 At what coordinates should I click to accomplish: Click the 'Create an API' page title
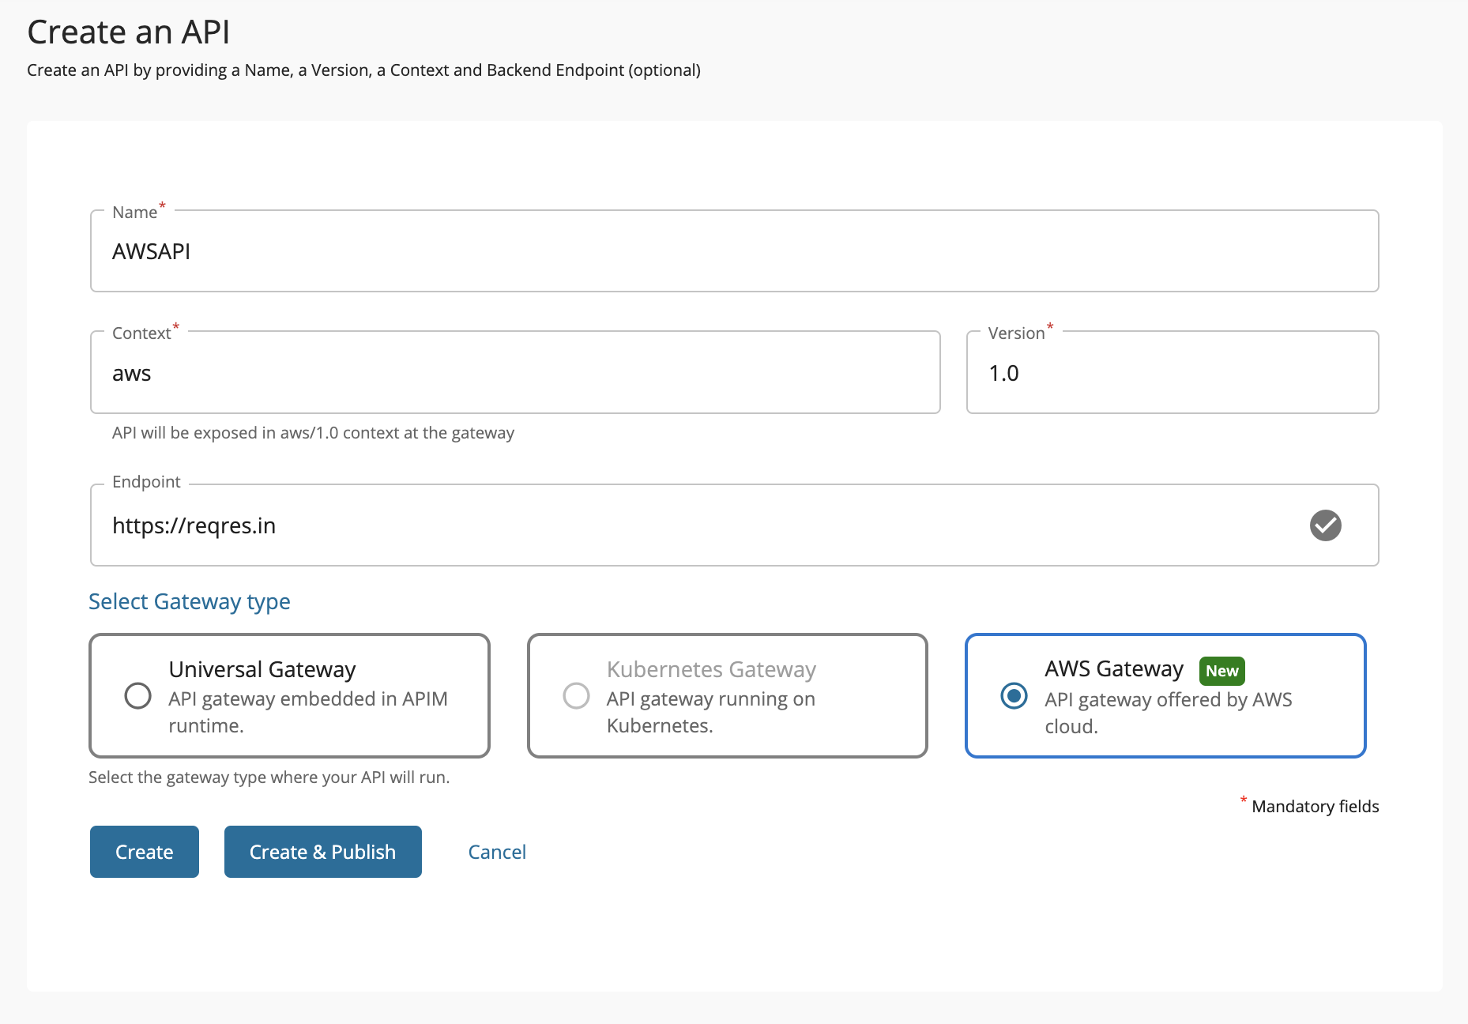tap(129, 32)
